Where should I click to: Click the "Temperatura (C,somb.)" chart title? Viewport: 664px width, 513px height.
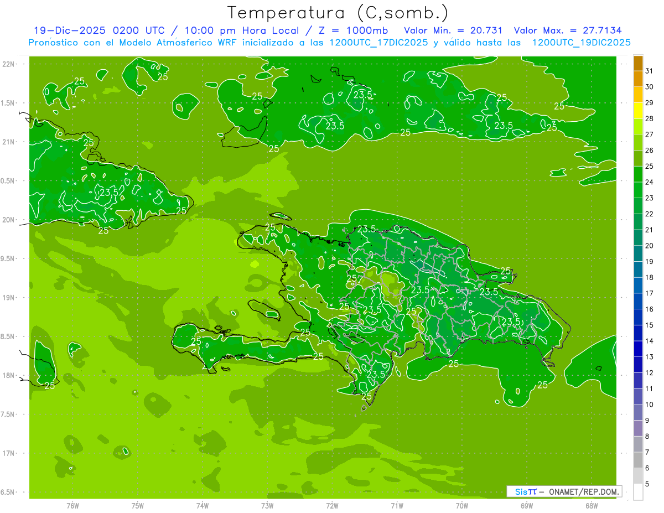[338, 13]
